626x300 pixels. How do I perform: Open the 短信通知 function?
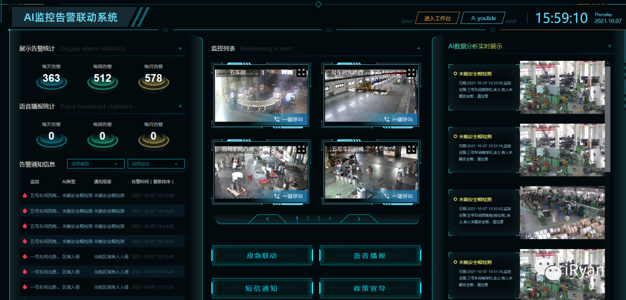point(262,288)
